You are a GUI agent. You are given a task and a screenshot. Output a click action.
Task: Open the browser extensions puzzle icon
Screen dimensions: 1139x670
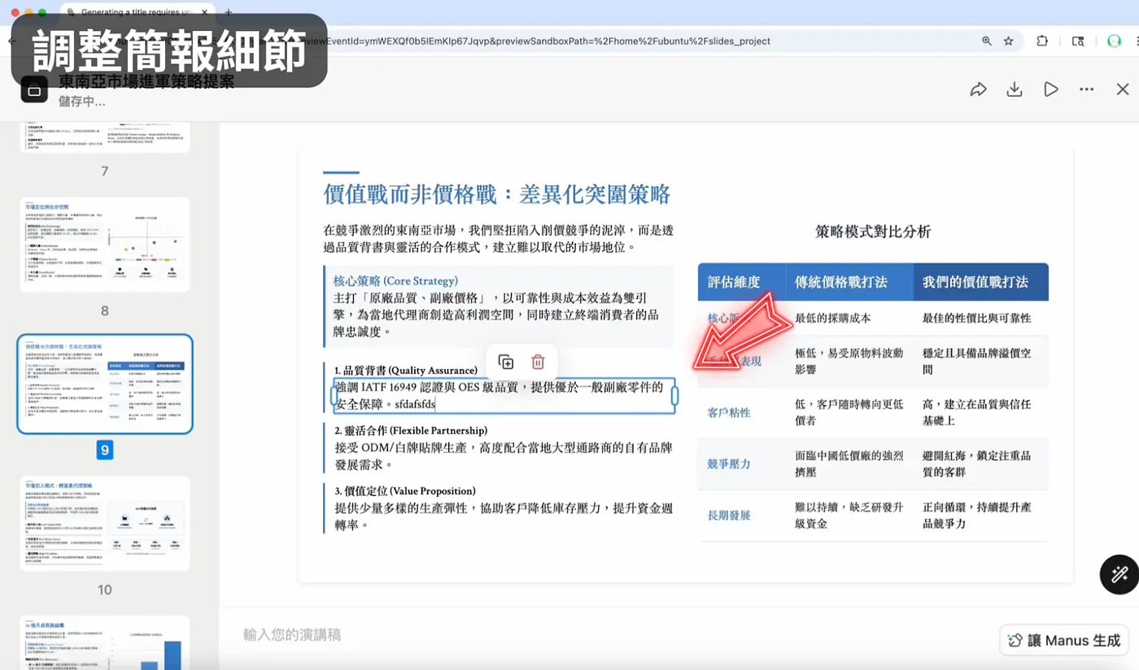[1042, 41]
